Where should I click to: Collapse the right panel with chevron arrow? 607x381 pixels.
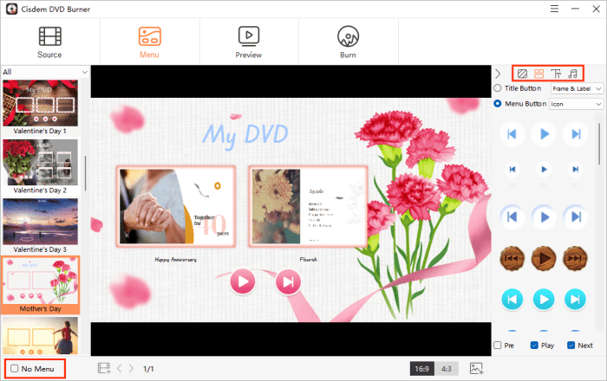coord(499,74)
